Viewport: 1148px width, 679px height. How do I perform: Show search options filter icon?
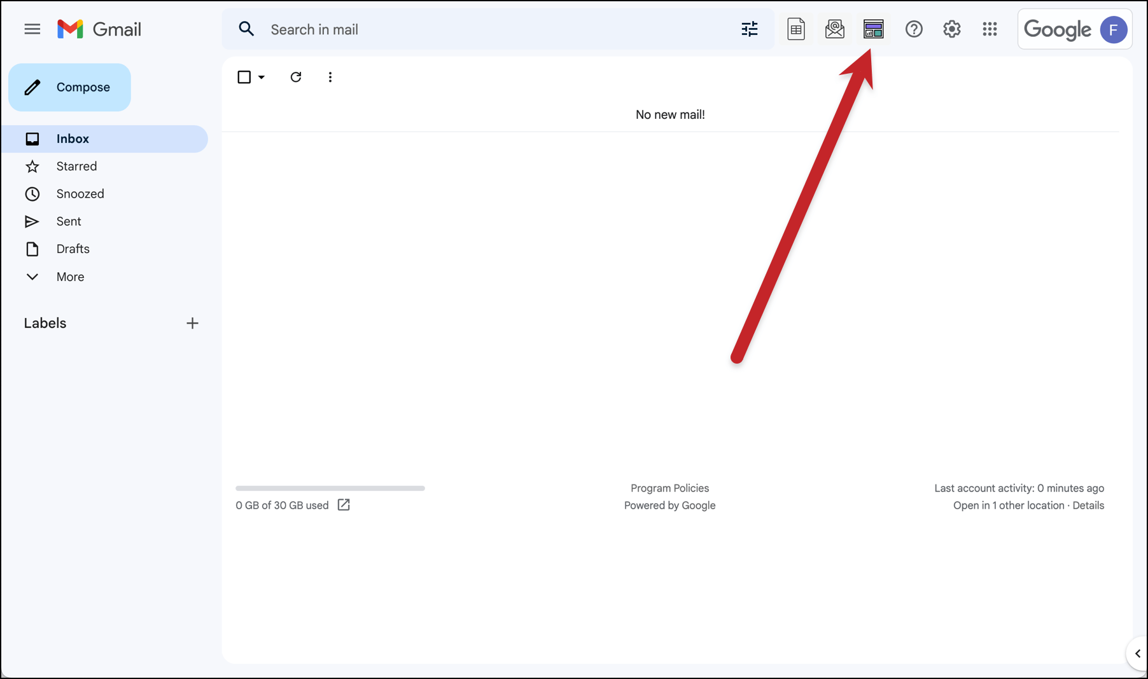(750, 29)
